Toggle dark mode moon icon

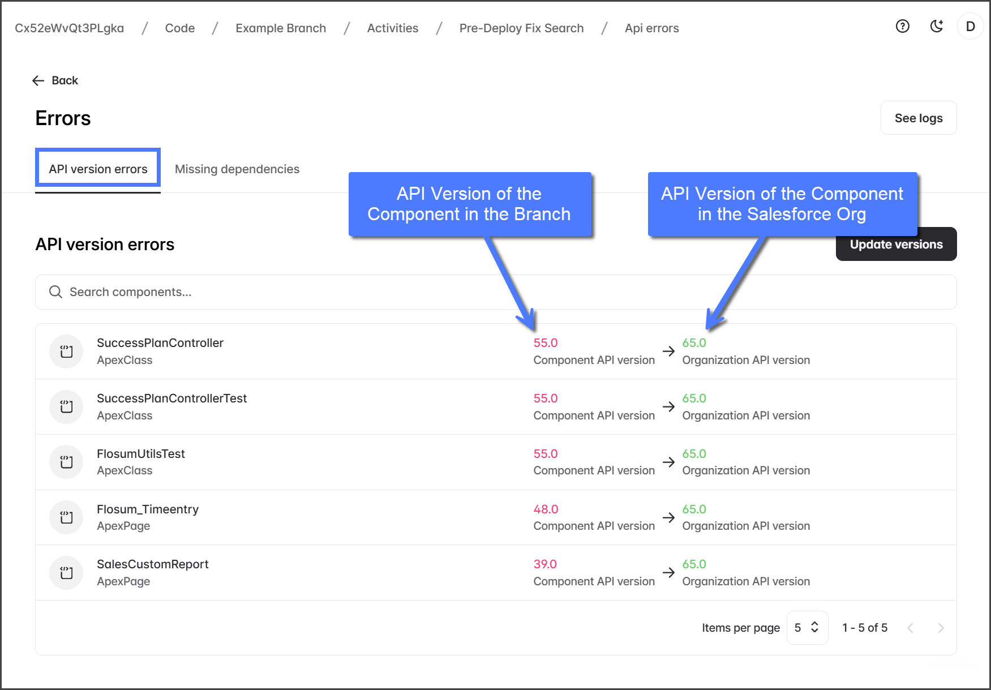(x=937, y=26)
